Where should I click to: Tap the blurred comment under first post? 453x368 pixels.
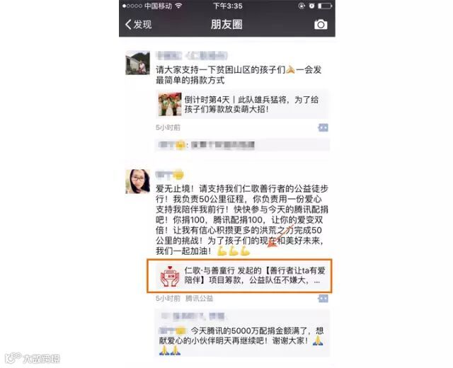pyautogui.click(x=242, y=144)
